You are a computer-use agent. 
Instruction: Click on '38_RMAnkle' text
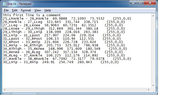tap(38, 59)
